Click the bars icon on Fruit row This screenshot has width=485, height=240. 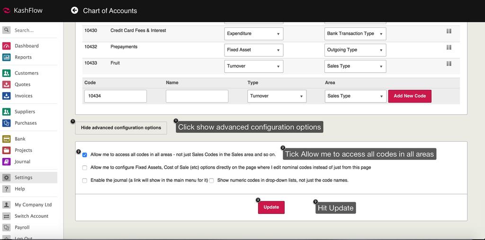point(449,64)
